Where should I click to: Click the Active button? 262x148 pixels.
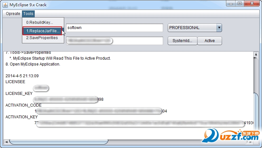pyautogui.click(x=210, y=41)
